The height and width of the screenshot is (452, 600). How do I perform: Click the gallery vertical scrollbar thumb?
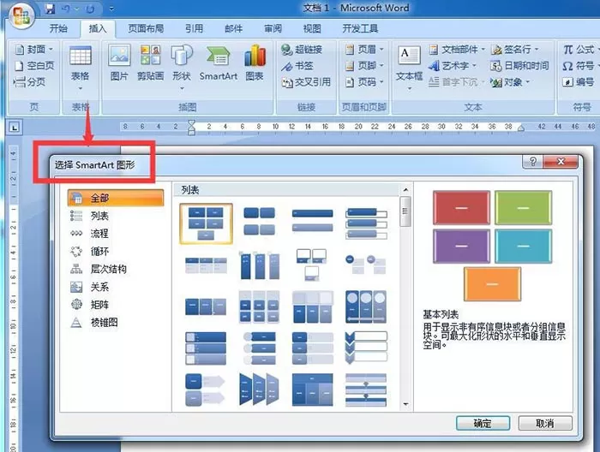click(x=405, y=211)
